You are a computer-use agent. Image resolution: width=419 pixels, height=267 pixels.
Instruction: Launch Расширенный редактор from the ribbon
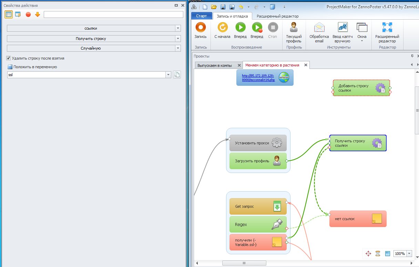(x=387, y=32)
